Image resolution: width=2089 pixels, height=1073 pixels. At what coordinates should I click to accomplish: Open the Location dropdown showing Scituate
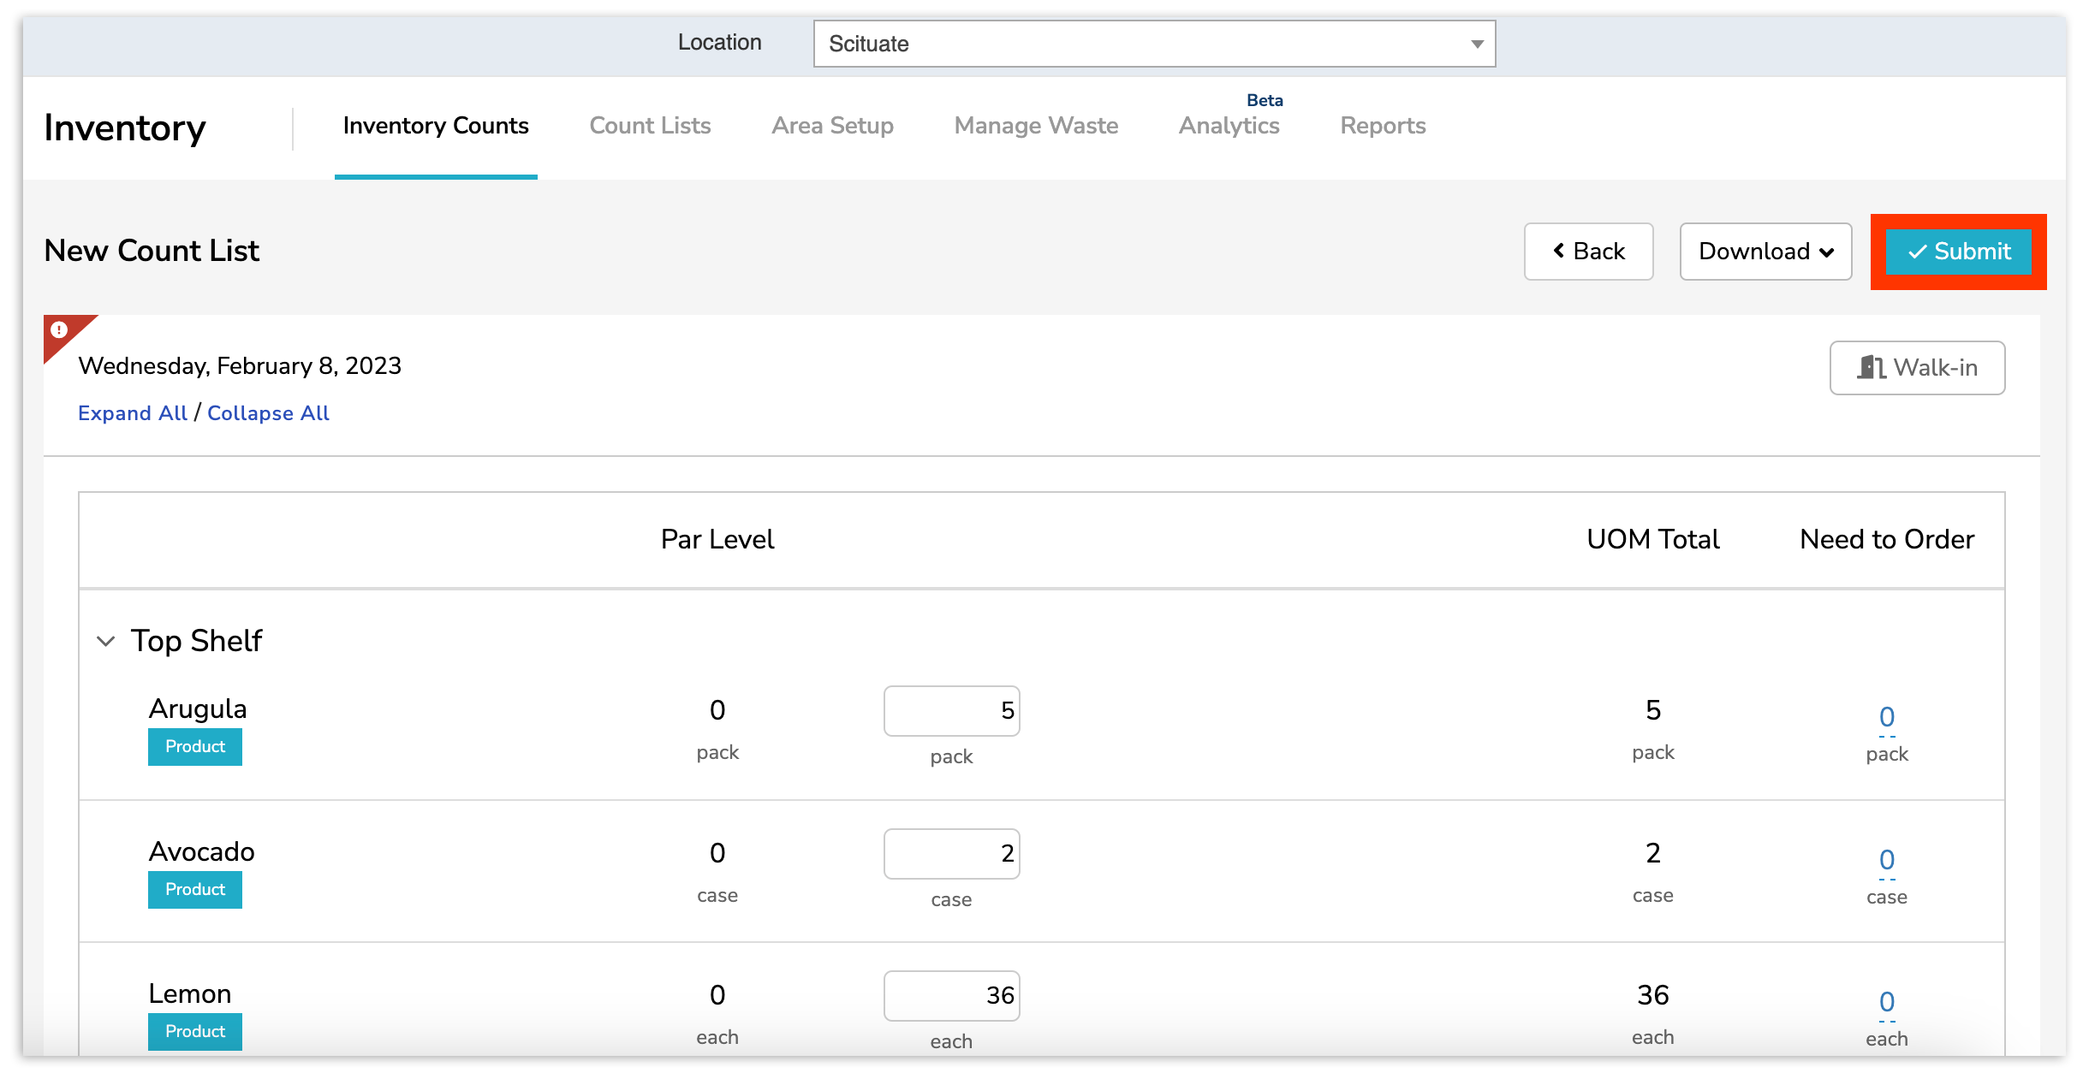[1153, 44]
